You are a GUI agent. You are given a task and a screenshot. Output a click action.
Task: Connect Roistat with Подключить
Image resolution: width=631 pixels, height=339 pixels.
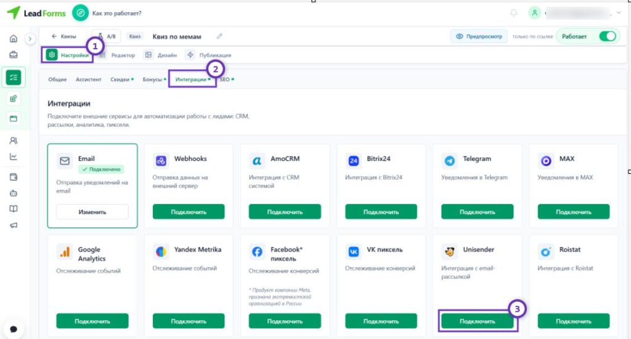(x=574, y=321)
